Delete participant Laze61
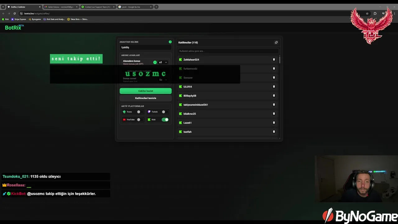 pyautogui.click(x=274, y=123)
